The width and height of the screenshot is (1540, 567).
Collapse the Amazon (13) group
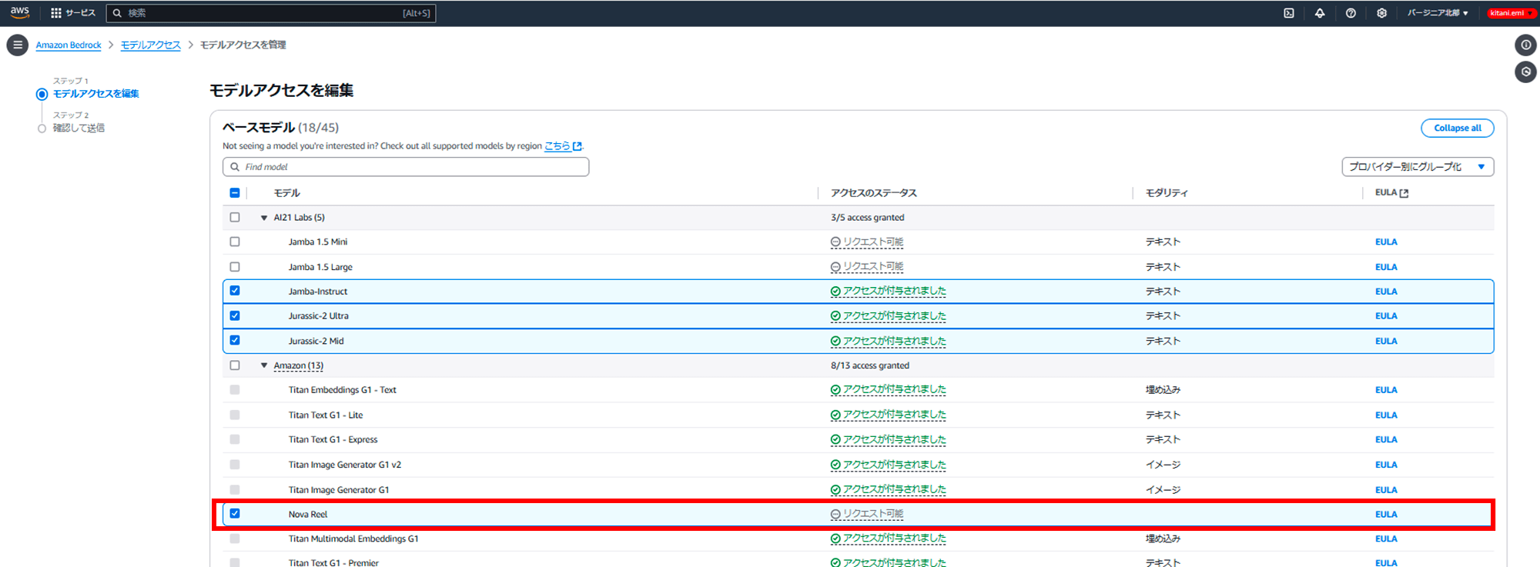(x=264, y=366)
